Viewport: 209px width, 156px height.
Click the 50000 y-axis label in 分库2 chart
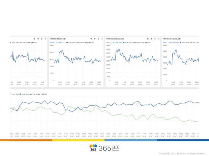click(52, 45)
